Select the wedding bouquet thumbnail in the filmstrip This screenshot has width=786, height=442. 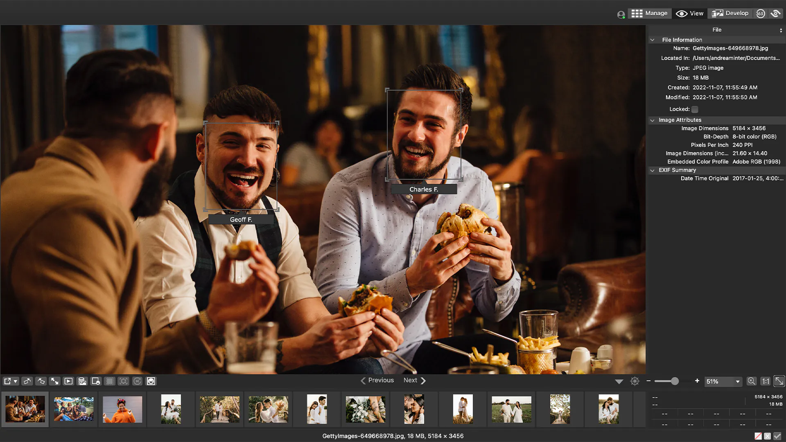(x=365, y=409)
